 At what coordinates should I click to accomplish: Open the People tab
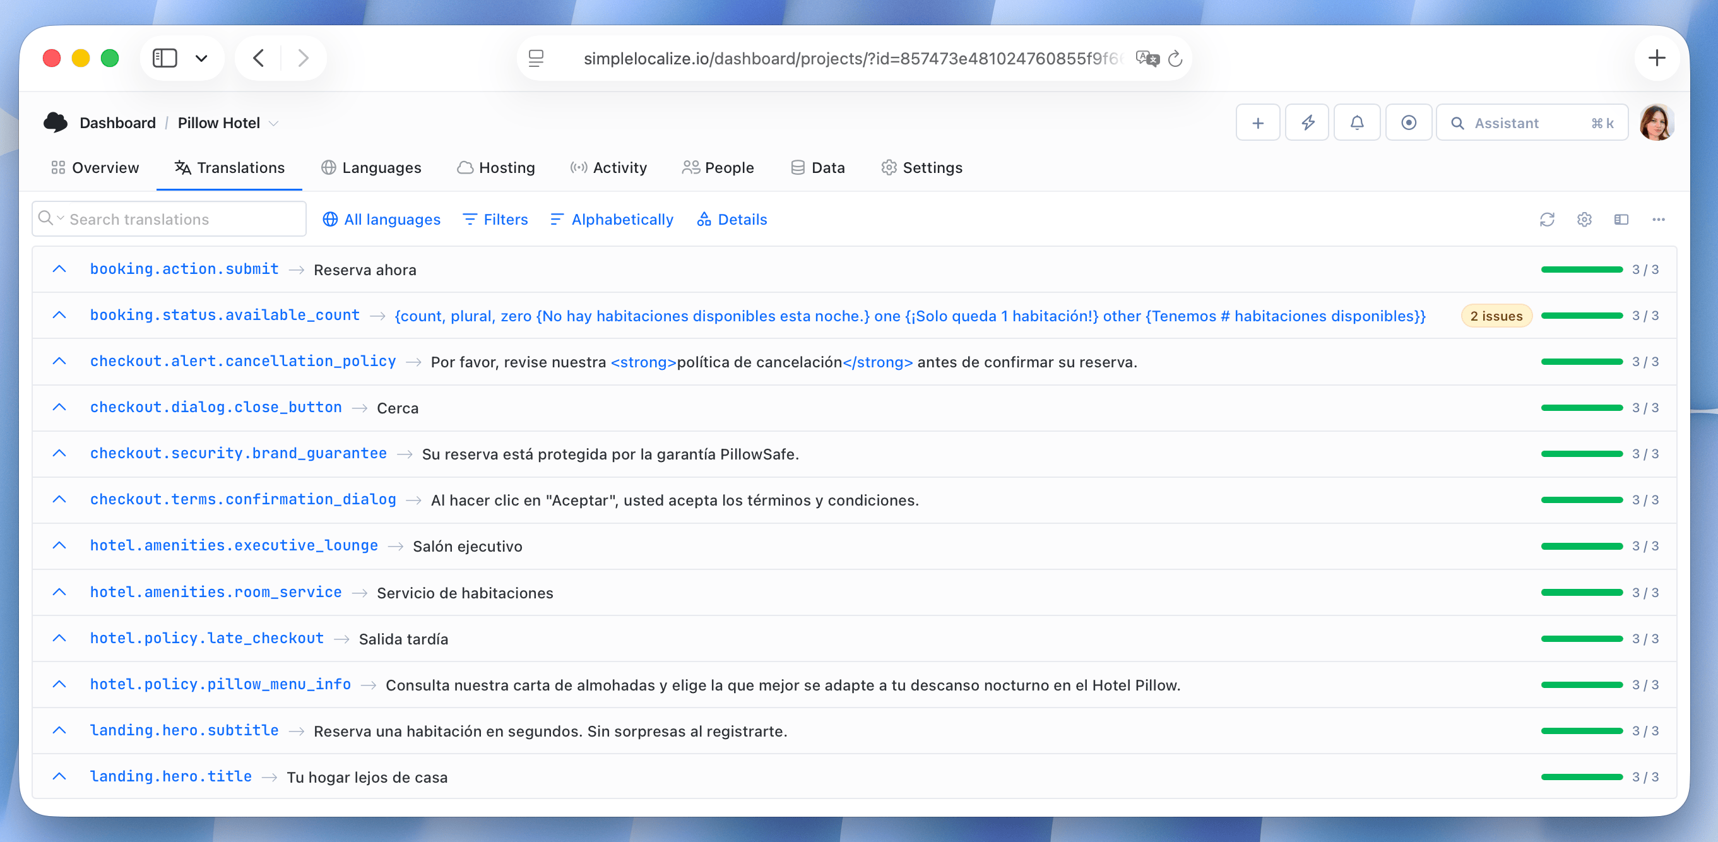718,167
